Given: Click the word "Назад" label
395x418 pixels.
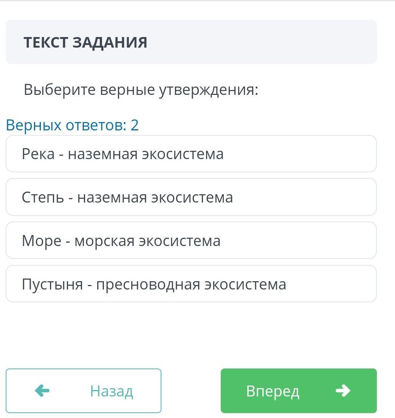Looking at the screenshot, I should tap(112, 392).
